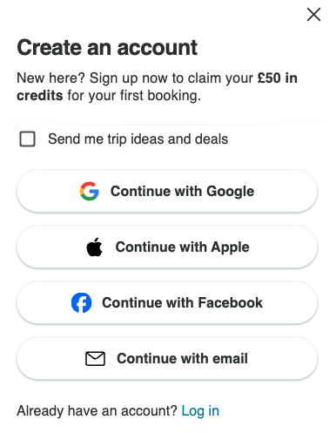Viewport: 336px width, 433px height.
Task: Close the Create an account dialog
Action: point(313,15)
